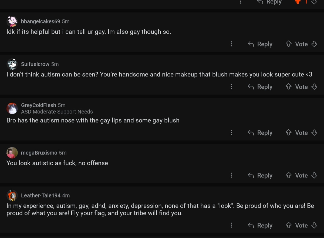
Task: View megaBruxismo's avatar picture
Action: pyautogui.click(x=12, y=153)
